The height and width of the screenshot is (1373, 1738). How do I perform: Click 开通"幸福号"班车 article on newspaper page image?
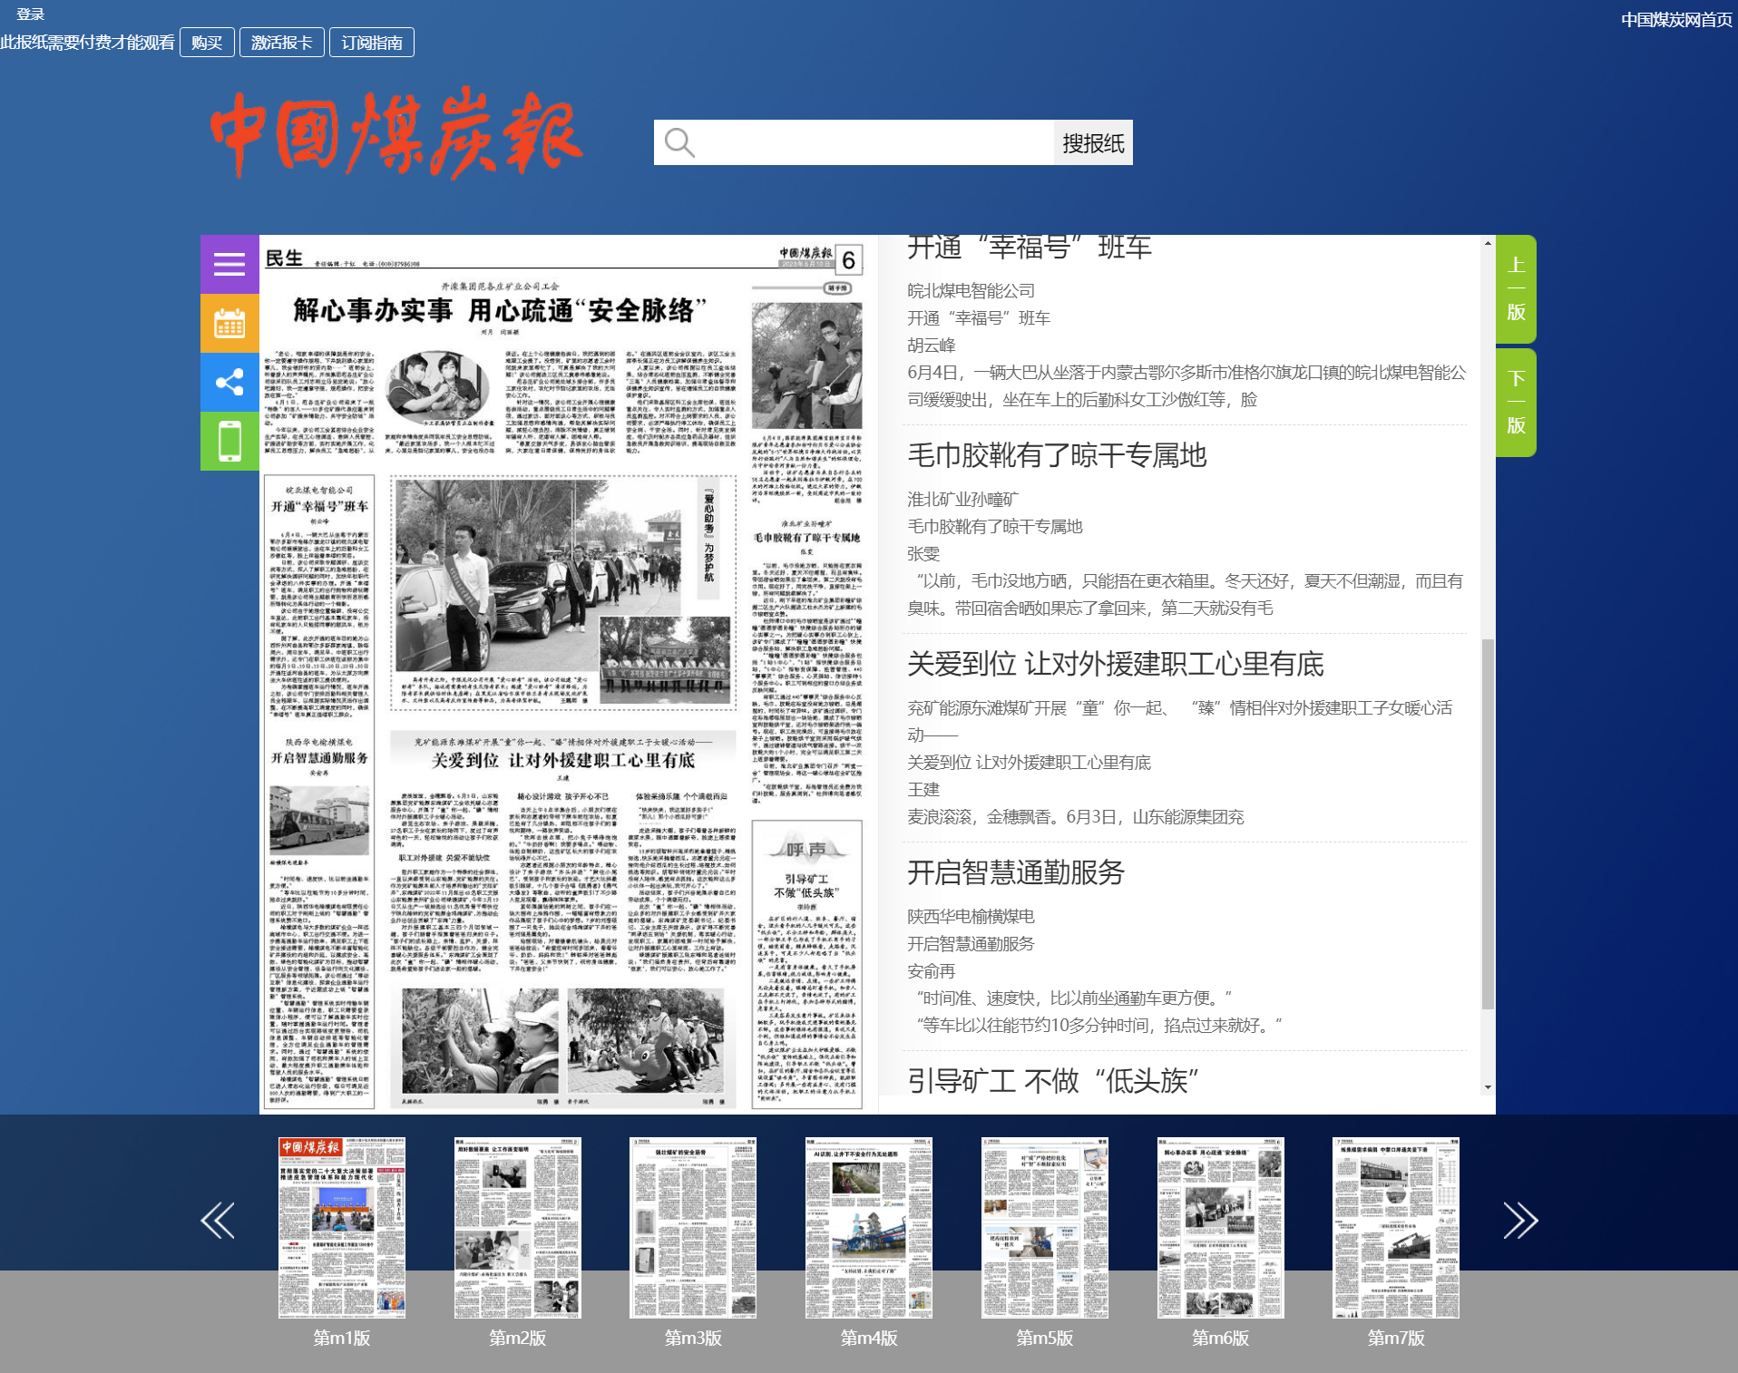coord(320,507)
